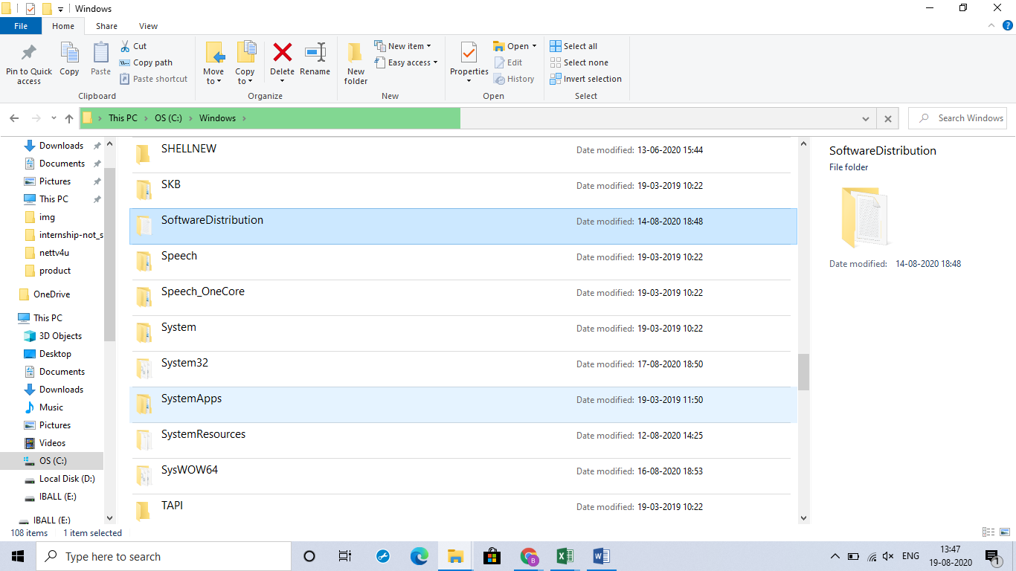Open the address bar history dropdown
The width and height of the screenshot is (1016, 571).
pyautogui.click(x=865, y=117)
